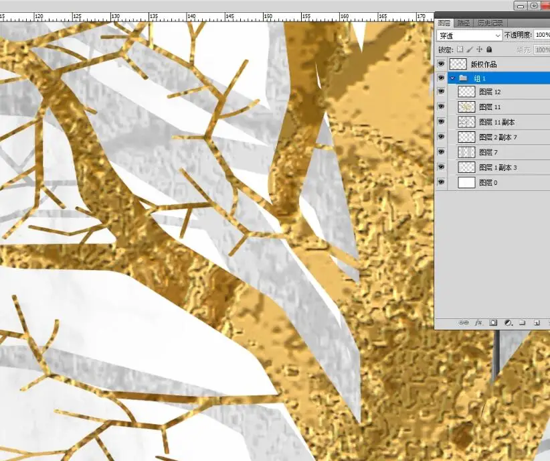Hide layer 图层 0
550x461 pixels.
click(441, 182)
